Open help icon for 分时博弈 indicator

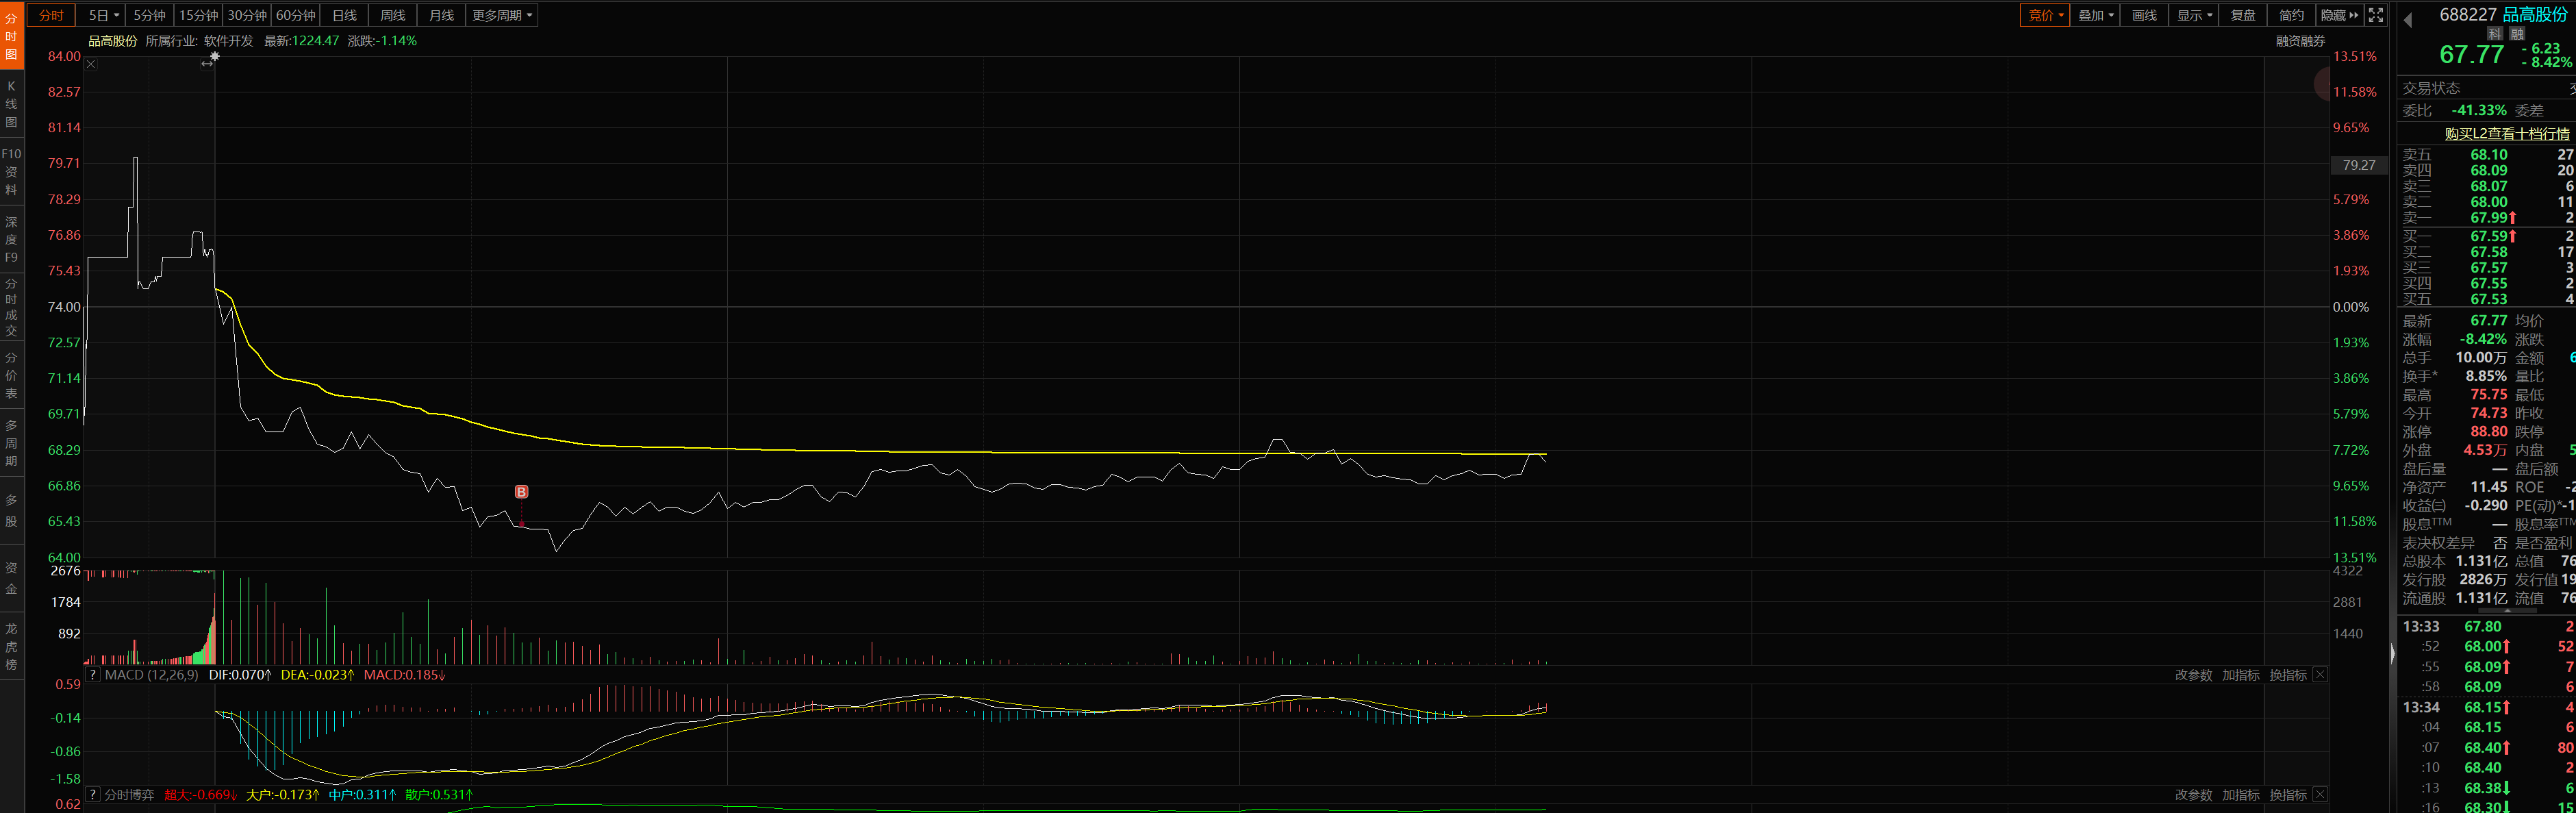click(93, 795)
